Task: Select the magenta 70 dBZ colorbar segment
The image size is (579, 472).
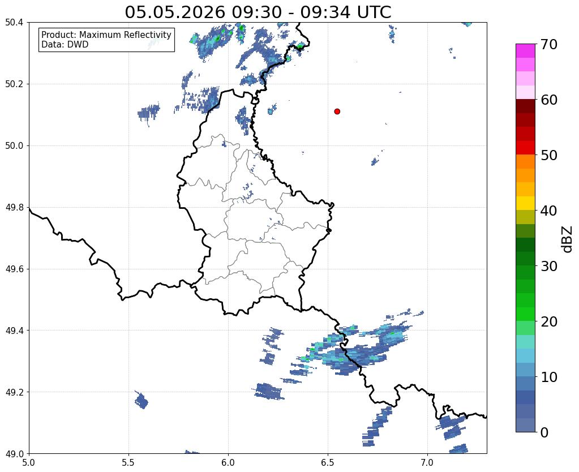Action: [x=525, y=50]
